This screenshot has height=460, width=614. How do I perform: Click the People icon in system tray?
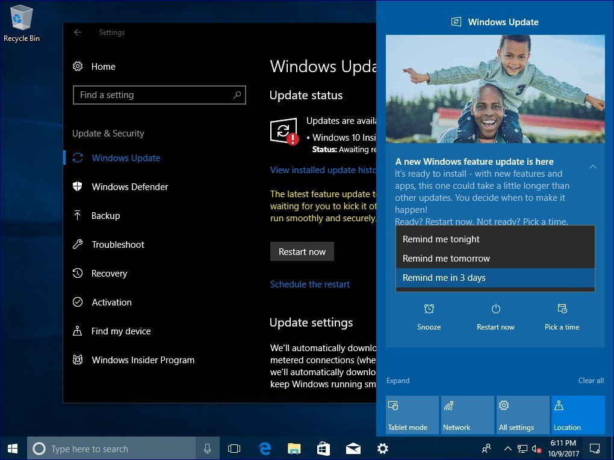coord(486,448)
